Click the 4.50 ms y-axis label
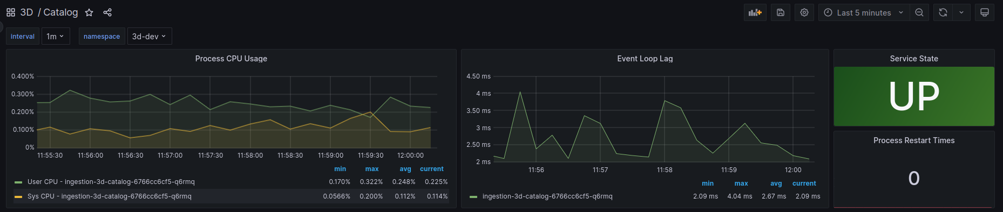Image resolution: width=1003 pixels, height=212 pixels. pos(479,76)
